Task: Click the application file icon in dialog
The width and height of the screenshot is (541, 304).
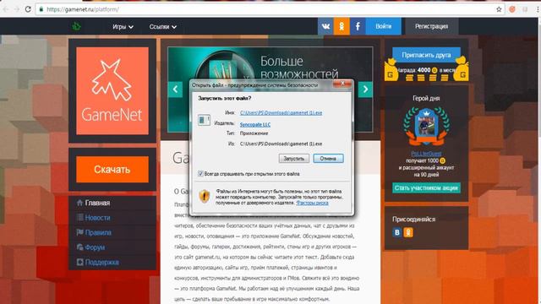Action: [204, 120]
